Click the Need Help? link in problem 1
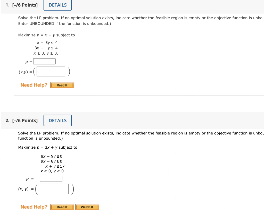The height and width of the screenshot is (214, 264). coord(34,85)
